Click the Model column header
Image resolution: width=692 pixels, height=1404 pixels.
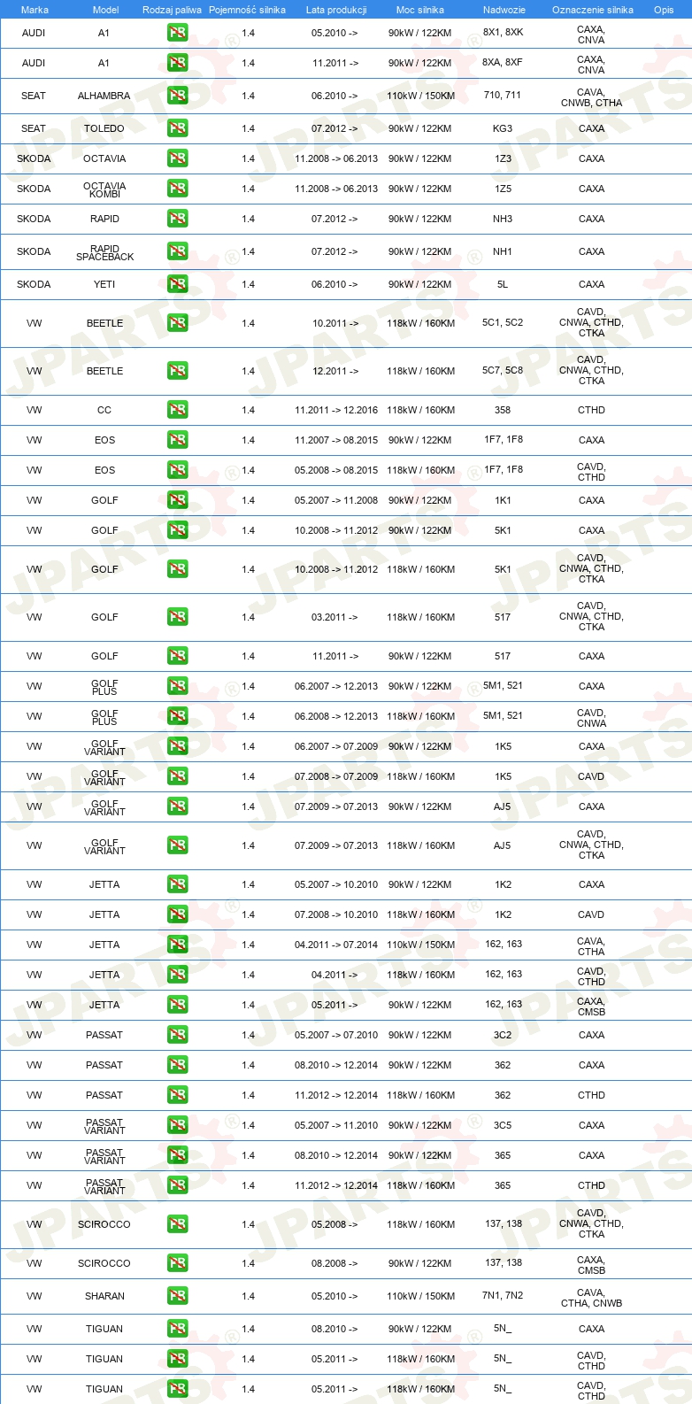coord(105,10)
